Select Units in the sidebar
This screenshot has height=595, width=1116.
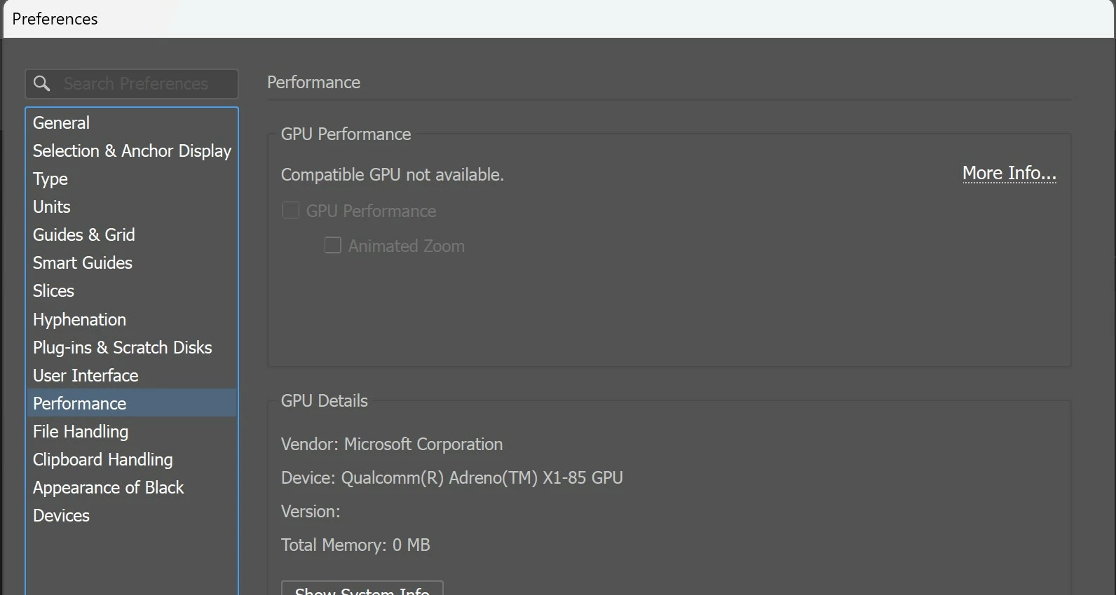(x=52, y=207)
